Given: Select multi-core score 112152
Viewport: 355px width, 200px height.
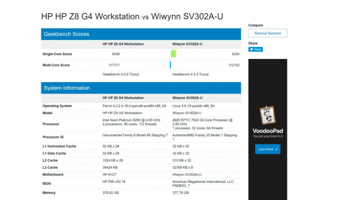Looking at the screenshot, I should pyautogui.click(x=234, y=65).
